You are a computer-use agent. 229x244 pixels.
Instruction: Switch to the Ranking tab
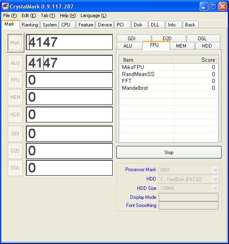[x=30, y=25]
